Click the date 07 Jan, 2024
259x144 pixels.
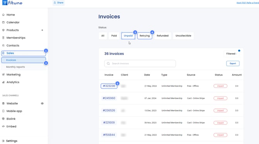(x=150, y=98)
